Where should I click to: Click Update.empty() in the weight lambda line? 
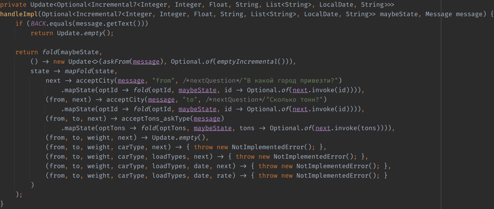pos(179,138)
